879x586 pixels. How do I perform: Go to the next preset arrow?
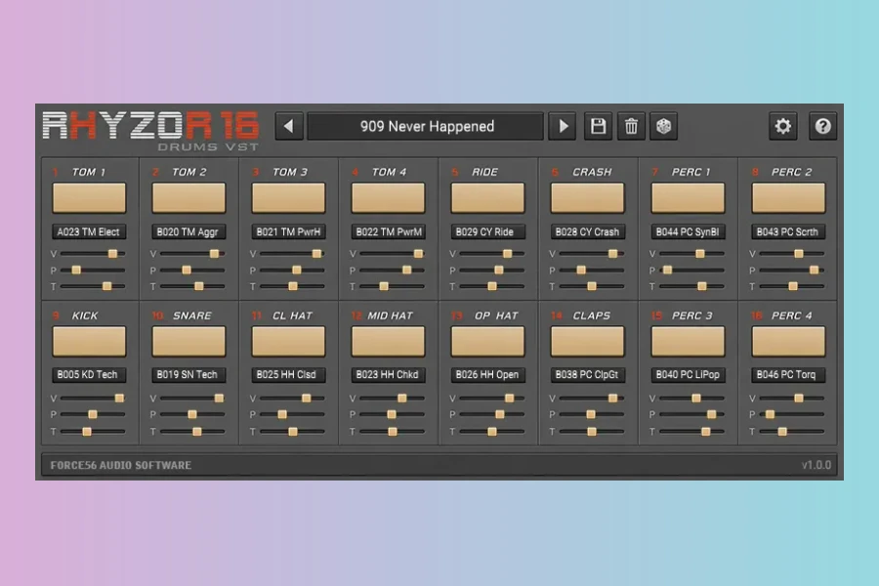[563, 126]
